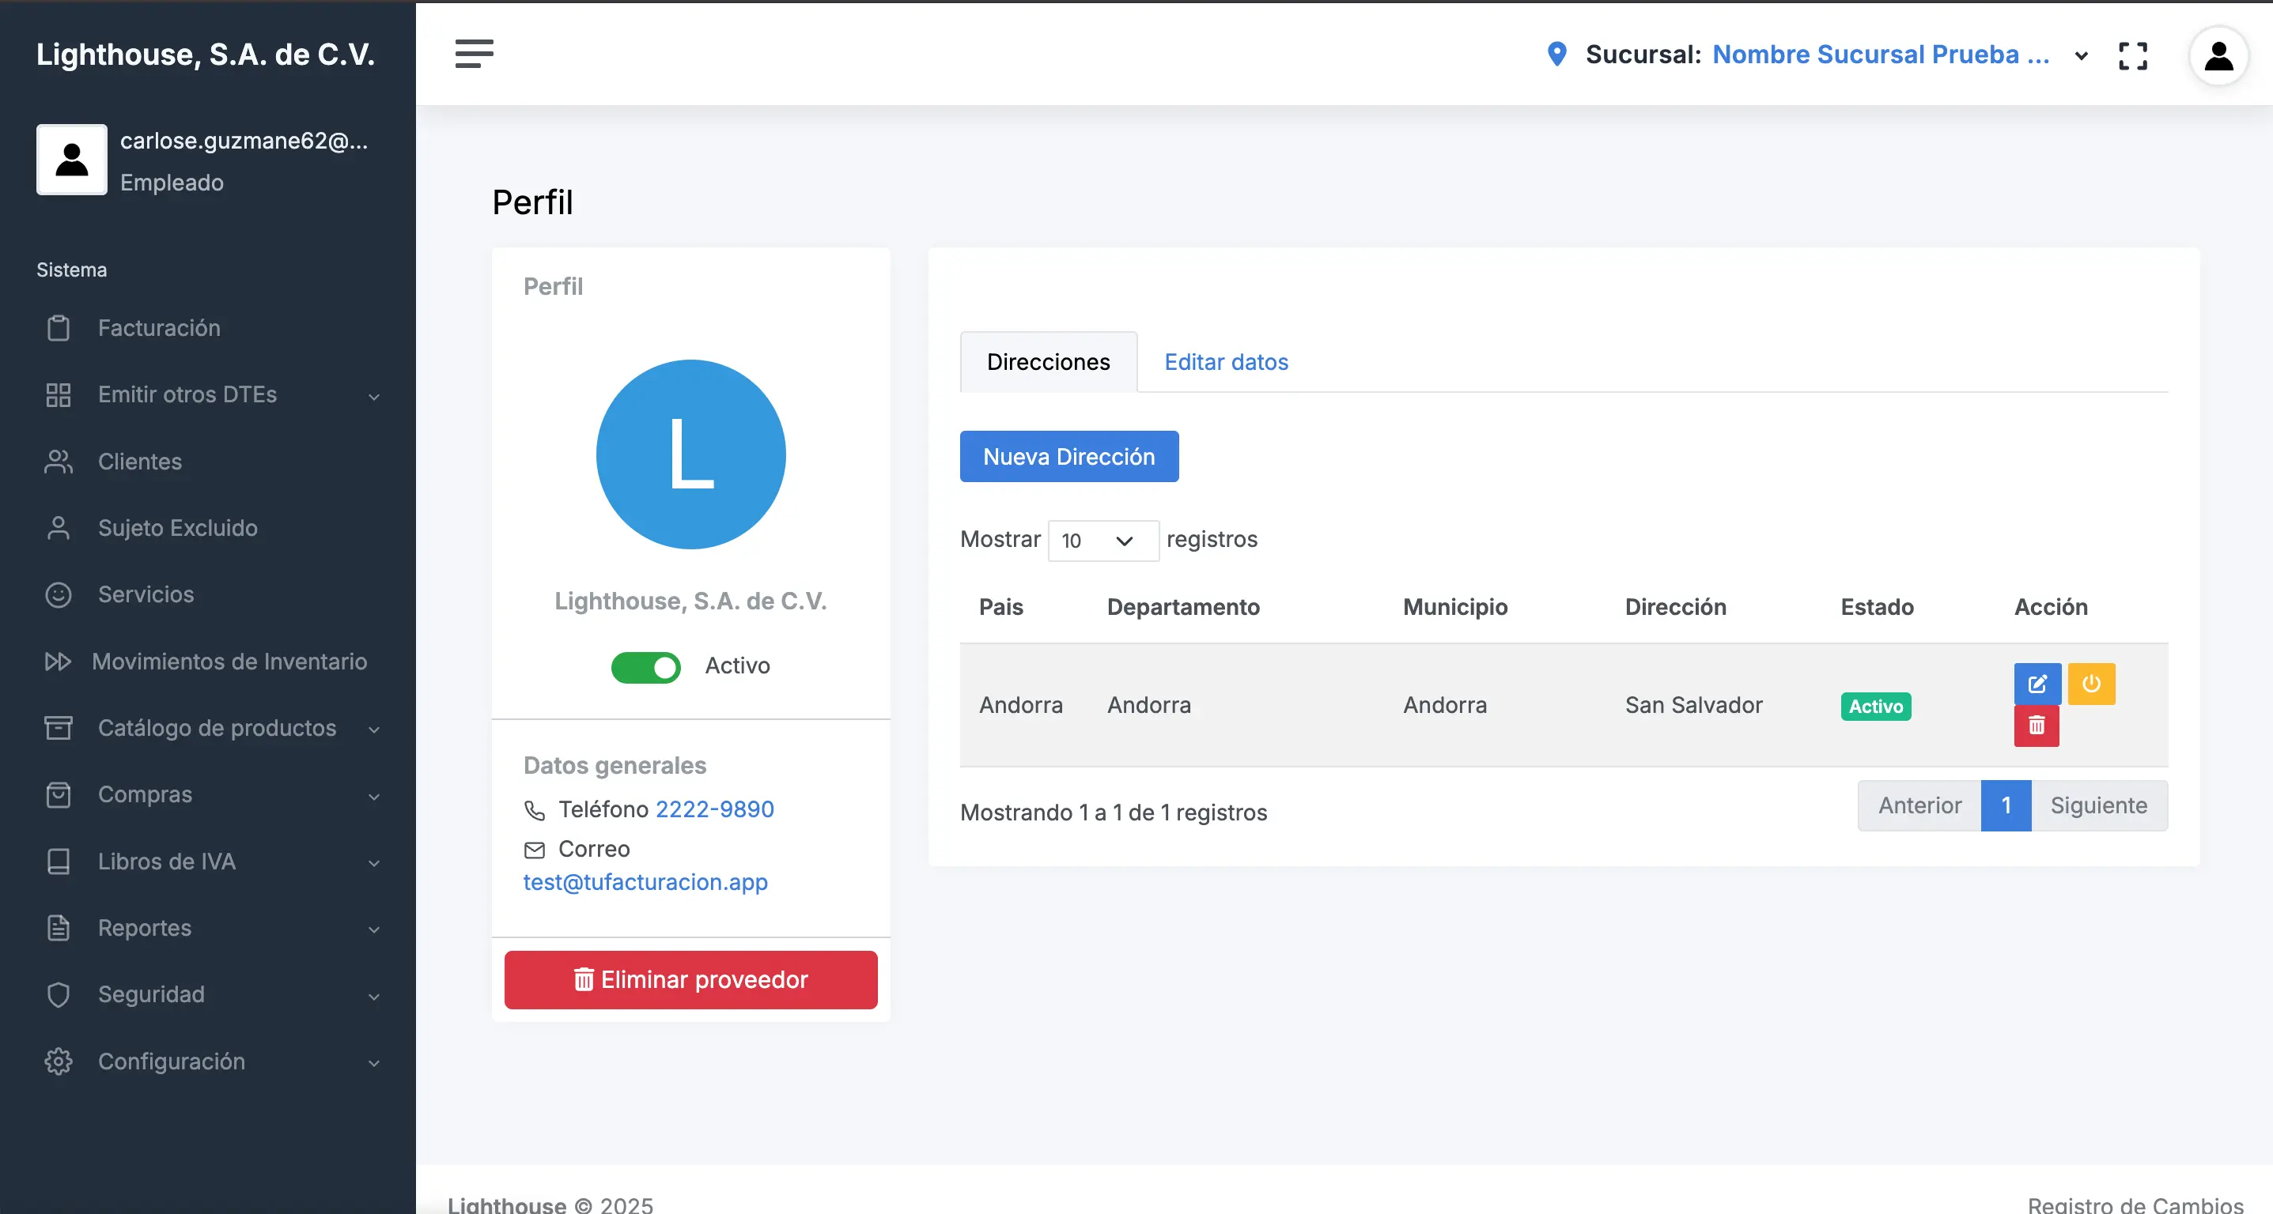Viewport: 2273px width, 1214px height.
Task: Click the carlose.guzmane62@... username
Action: 244,141
